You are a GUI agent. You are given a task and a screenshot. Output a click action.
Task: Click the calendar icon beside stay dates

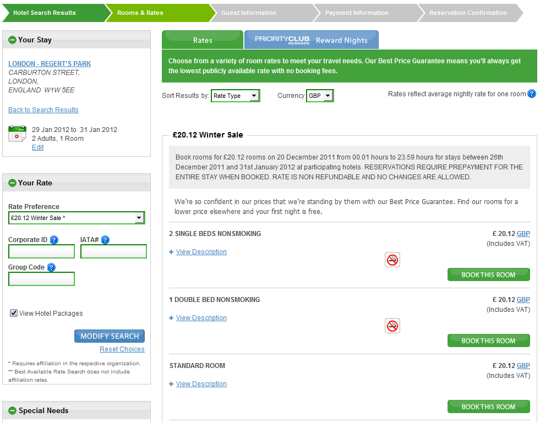coord(17,134)
